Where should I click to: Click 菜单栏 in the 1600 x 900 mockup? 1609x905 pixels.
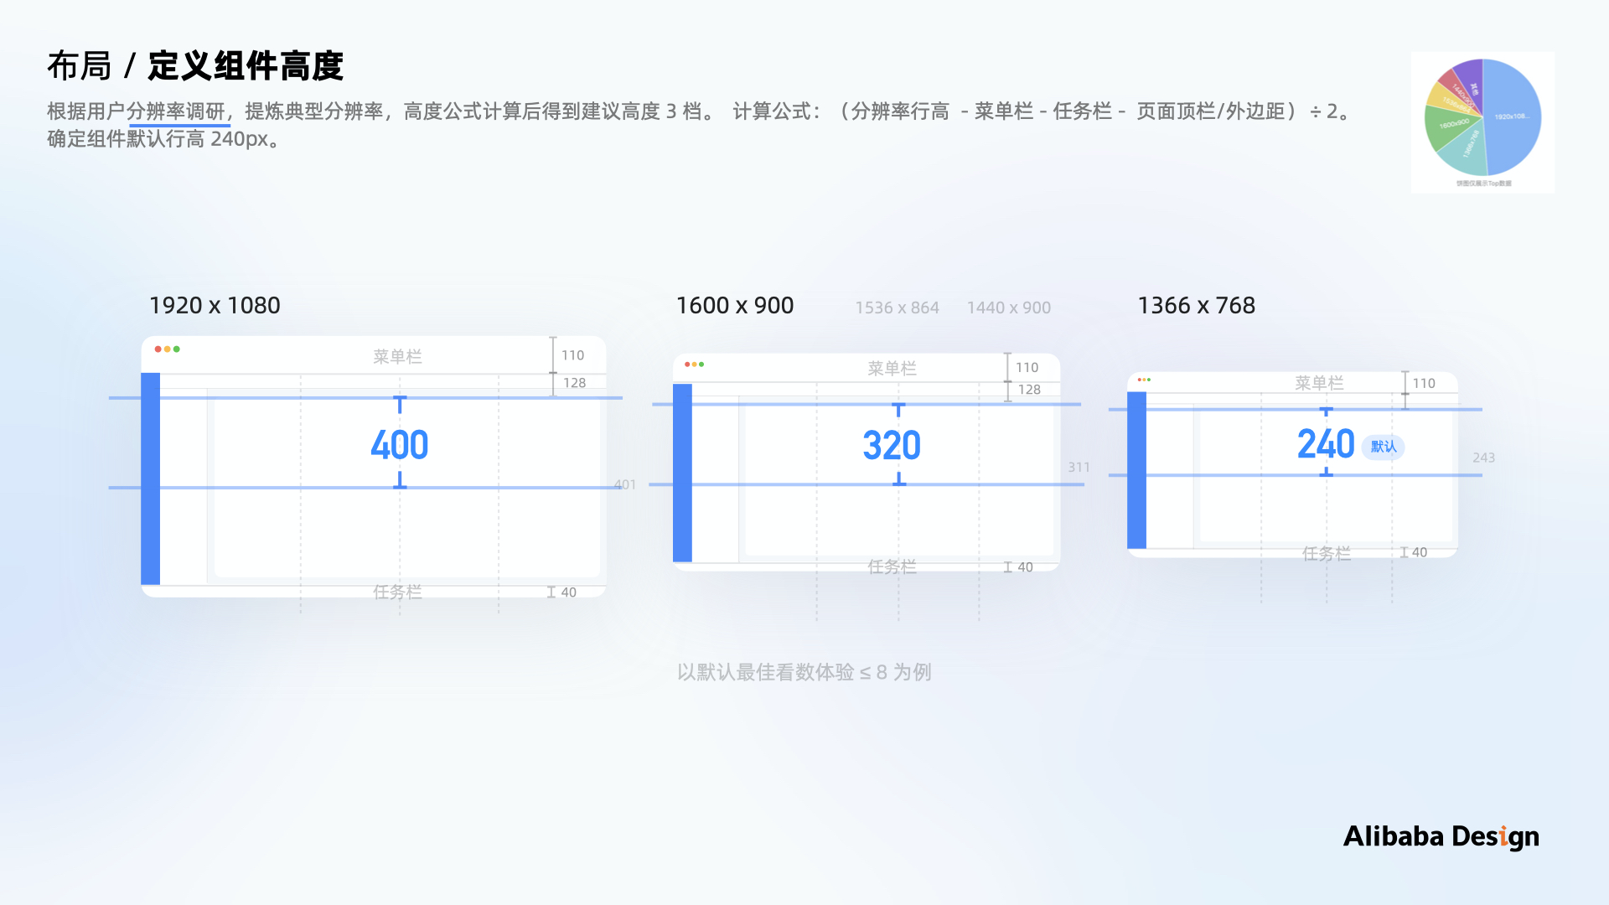pos(892,369)
